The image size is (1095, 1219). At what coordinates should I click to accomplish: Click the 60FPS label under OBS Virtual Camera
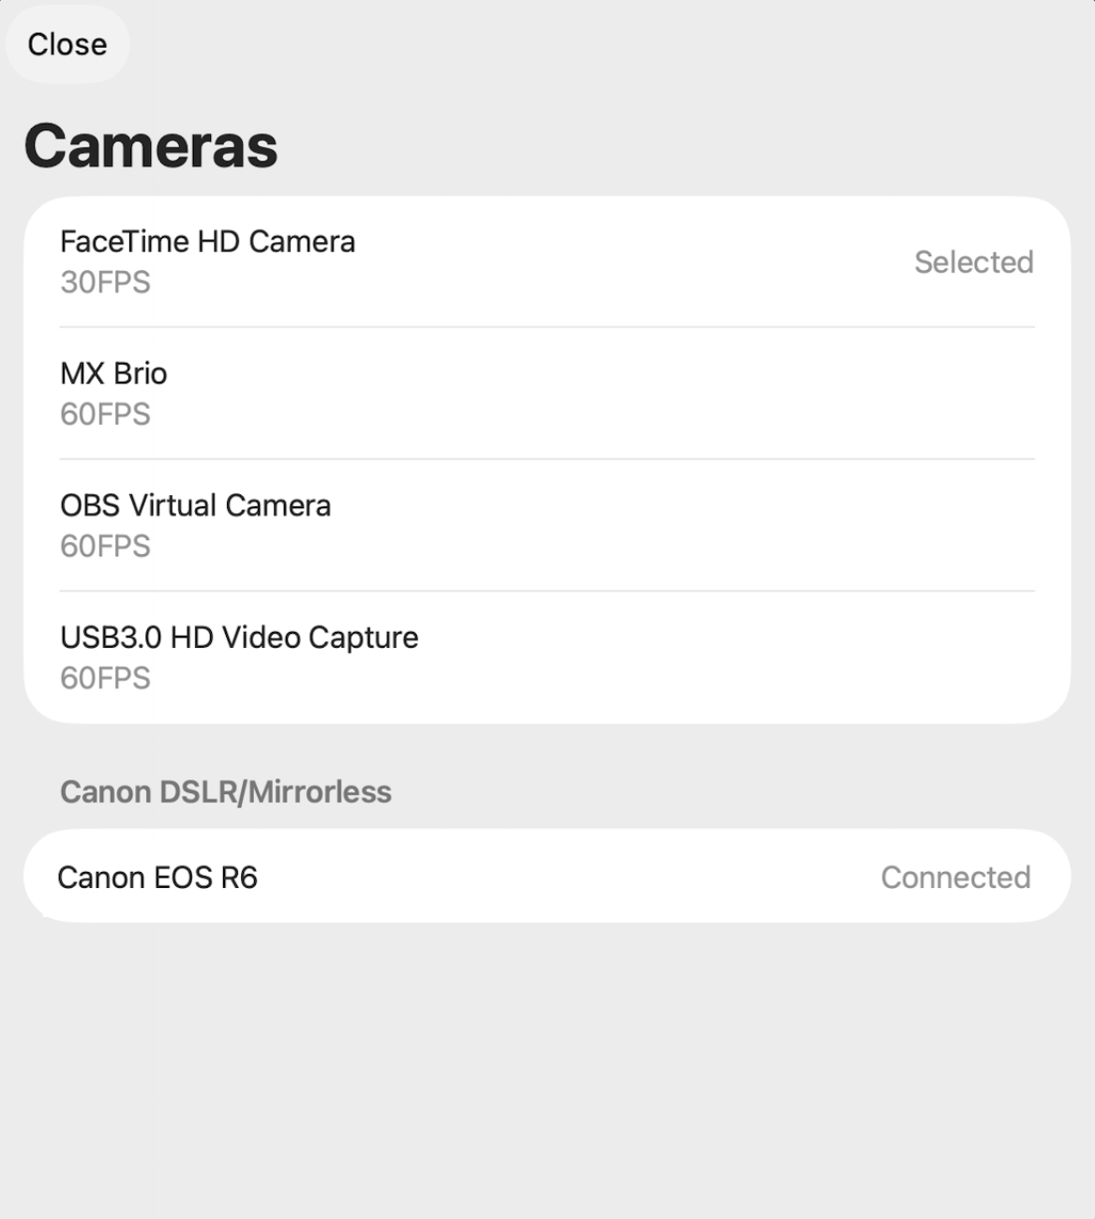pyautogui.click(x=105, y=547)
